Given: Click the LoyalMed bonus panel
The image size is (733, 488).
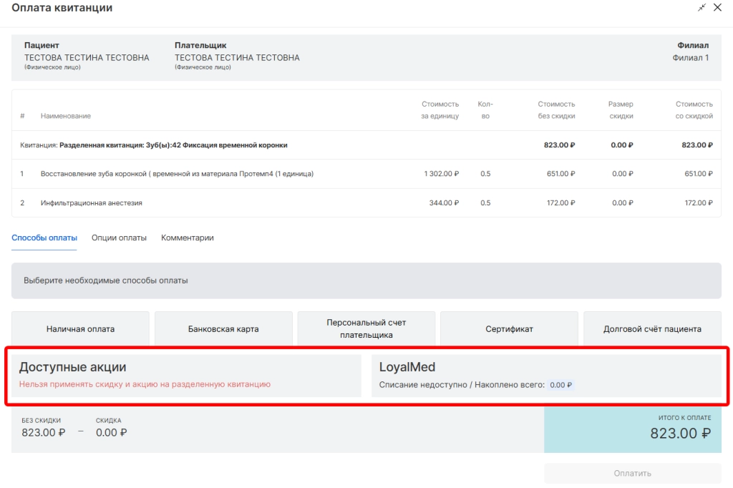Looking at the screenshot, I should click(x=546, y=376).
